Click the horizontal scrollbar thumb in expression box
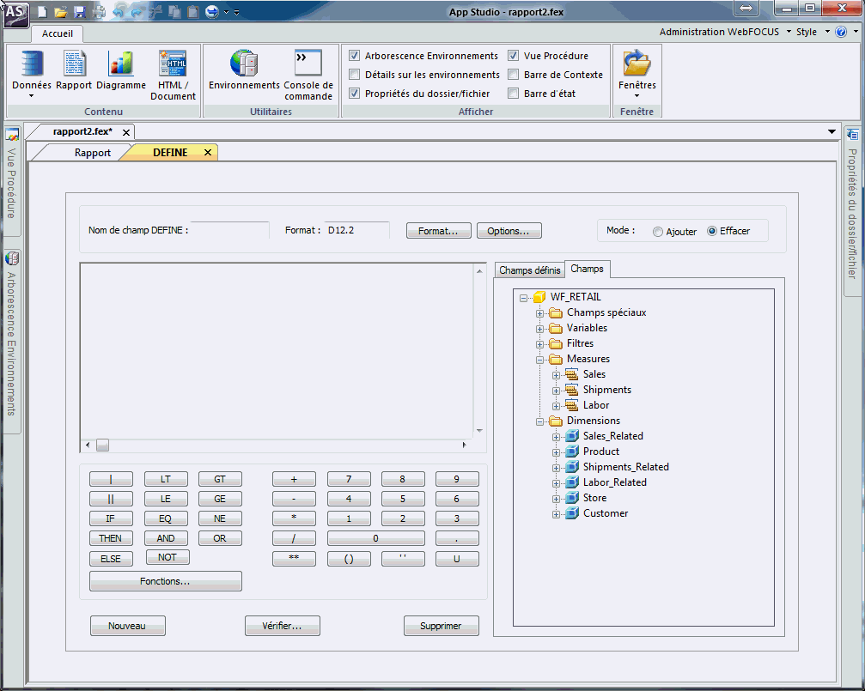Screen dimensions: 865x691 102,445
